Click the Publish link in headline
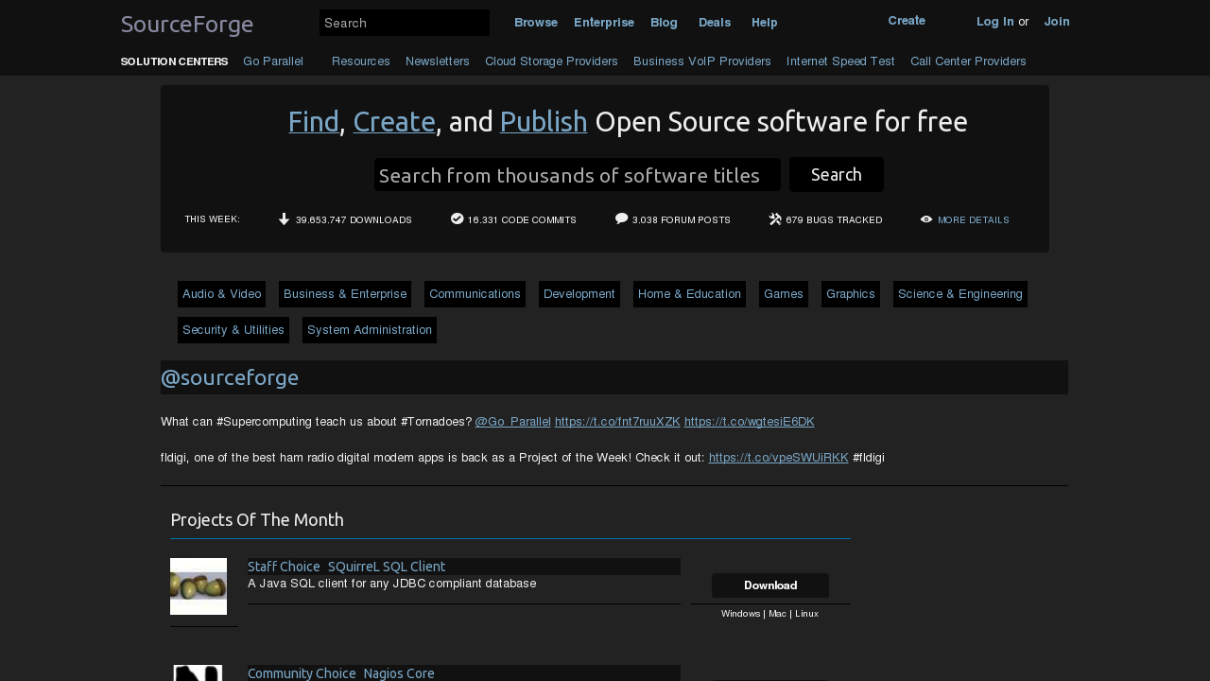This screenshot has width=1210, height=681. point(544,122)
